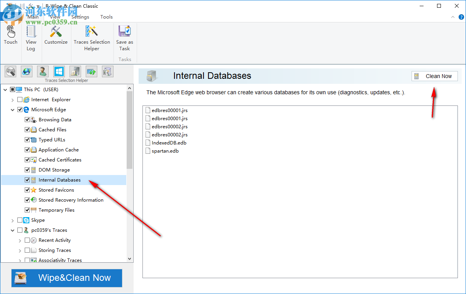The height and width of the screenshot is (294, 466).
Task: Uncheck Internal Databases checkbox
Action: click(27, 180)
